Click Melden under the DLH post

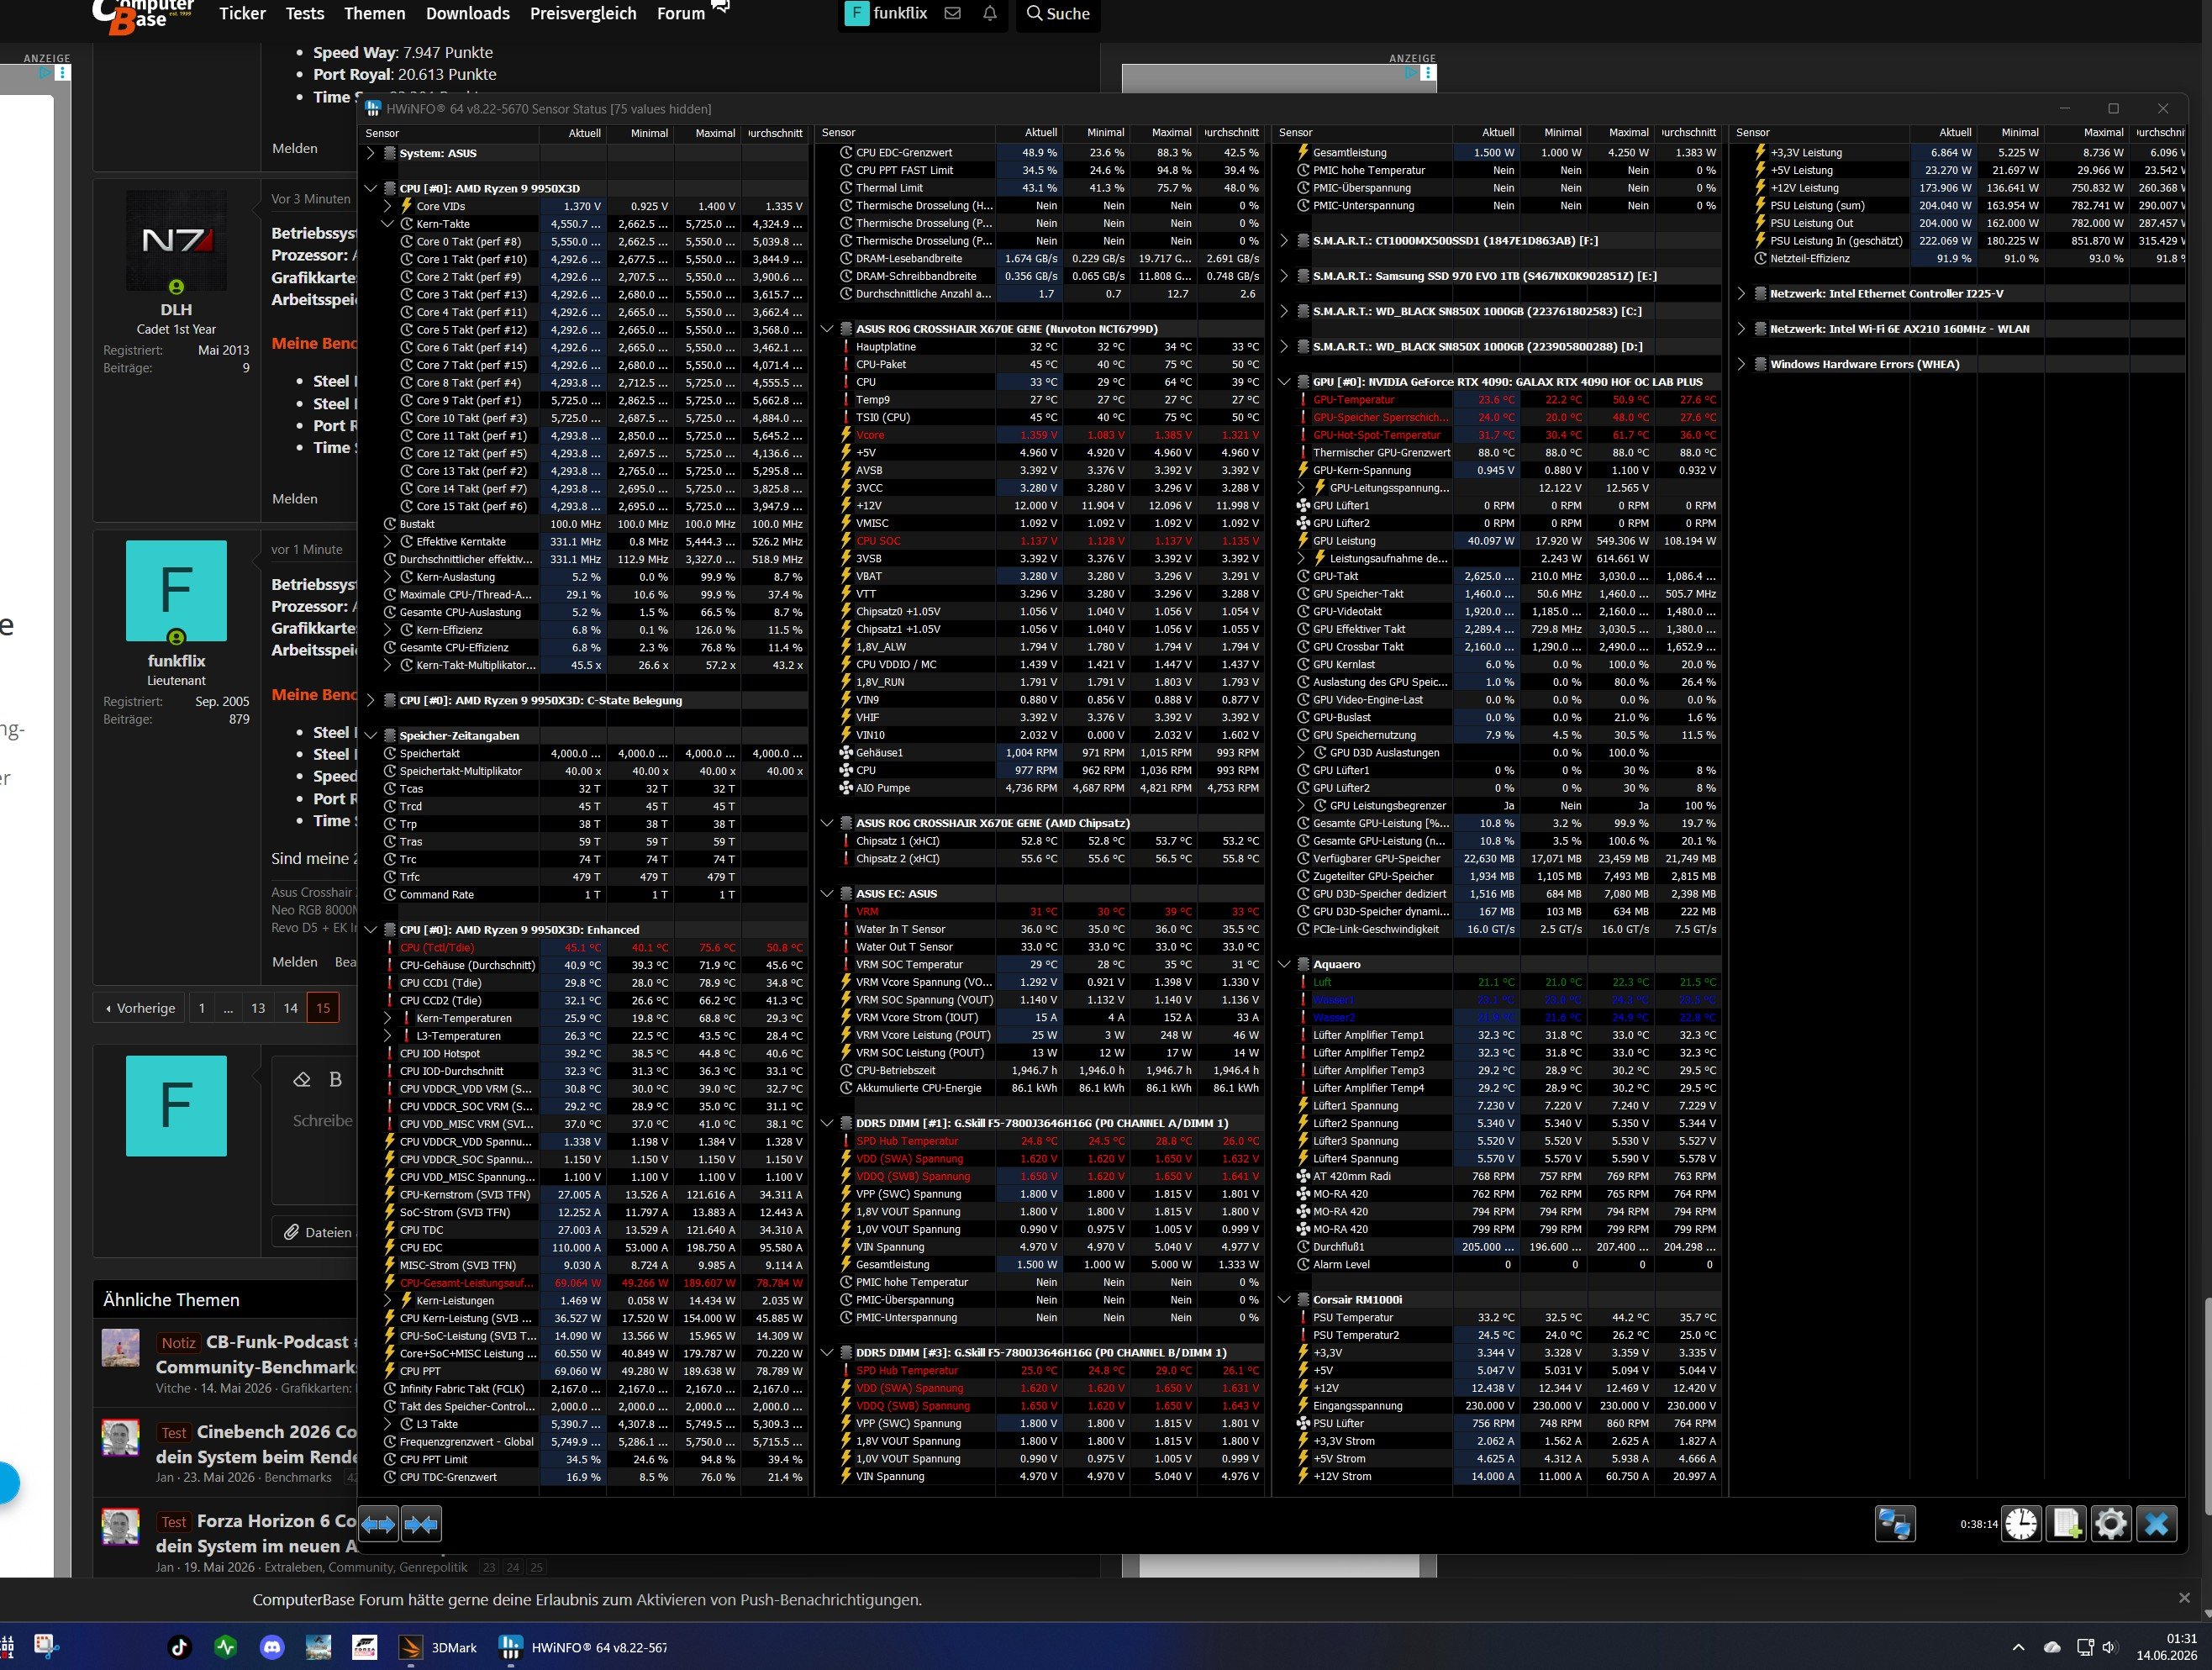(295, 499)
